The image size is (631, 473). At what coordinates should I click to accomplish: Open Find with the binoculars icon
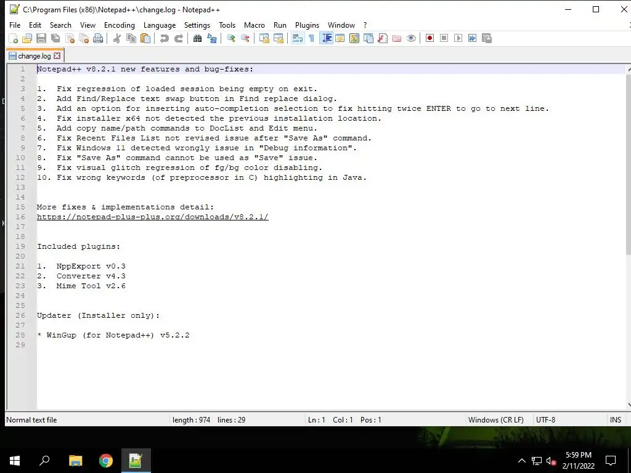click(x=197, y=39)
